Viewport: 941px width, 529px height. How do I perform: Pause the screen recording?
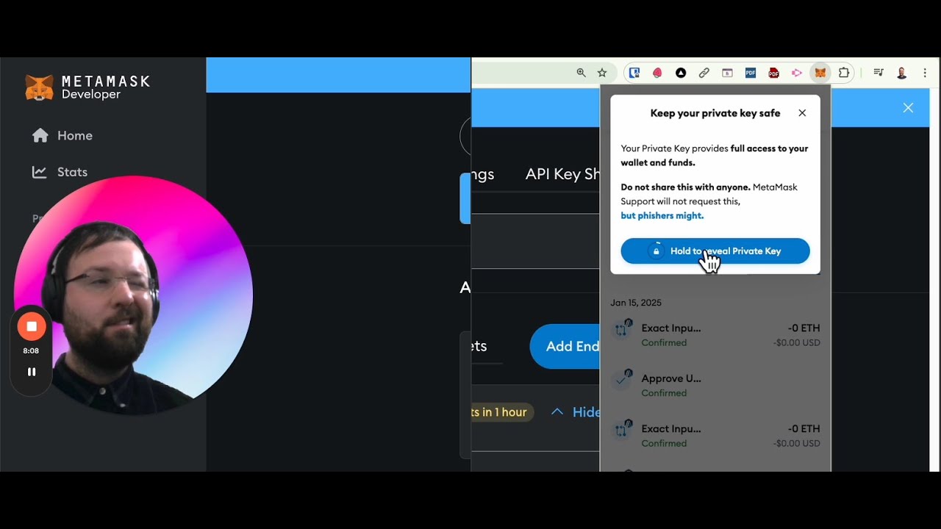point(32,372)
